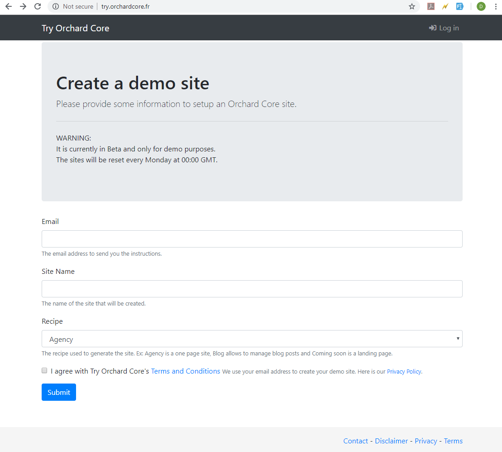Image resolution: width=502 pixels, height=452 pixels.
Task: Click the blue Submit button
Action: 59,392
